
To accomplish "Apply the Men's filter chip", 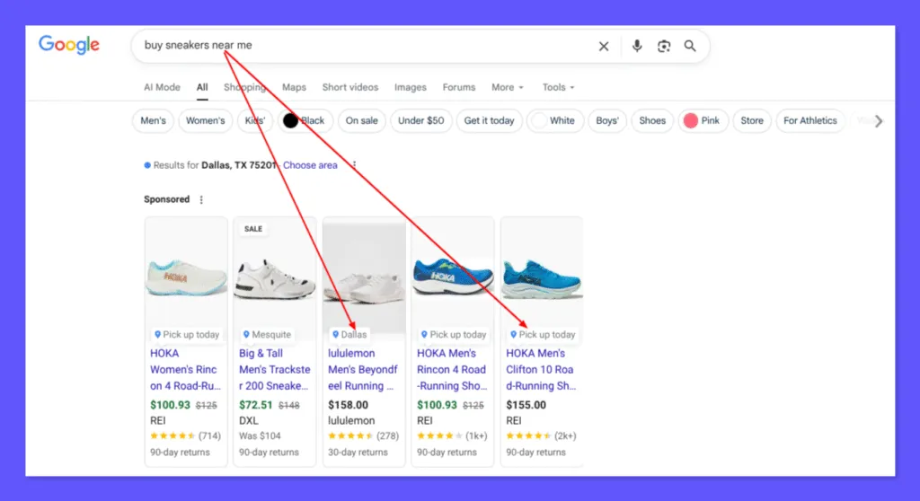I will (153, 120).
